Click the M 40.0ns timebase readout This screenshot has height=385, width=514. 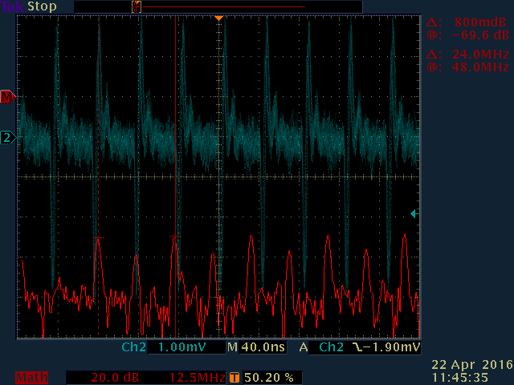point(257,347)
